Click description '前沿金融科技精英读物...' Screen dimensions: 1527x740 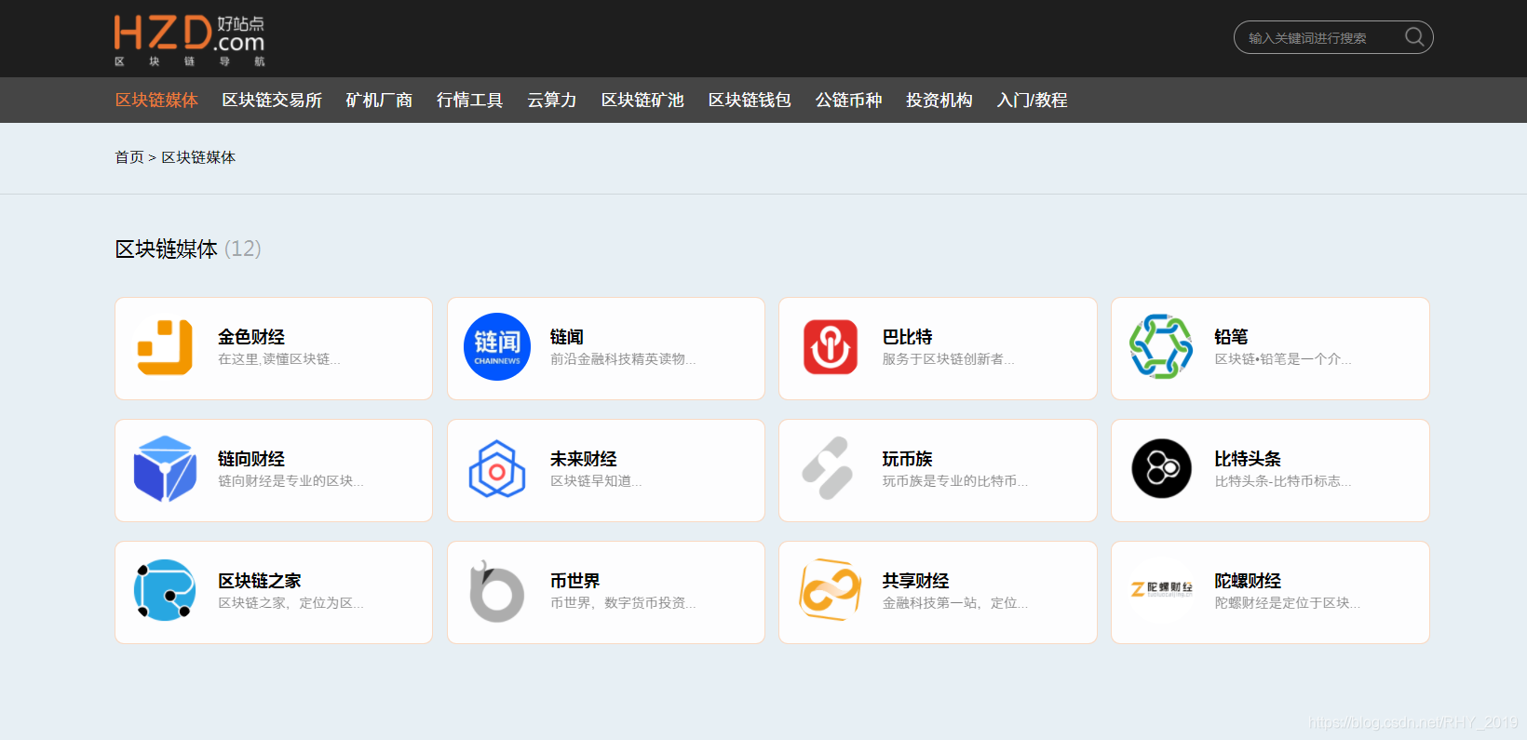pyautogui.click(x=623, y=359)
